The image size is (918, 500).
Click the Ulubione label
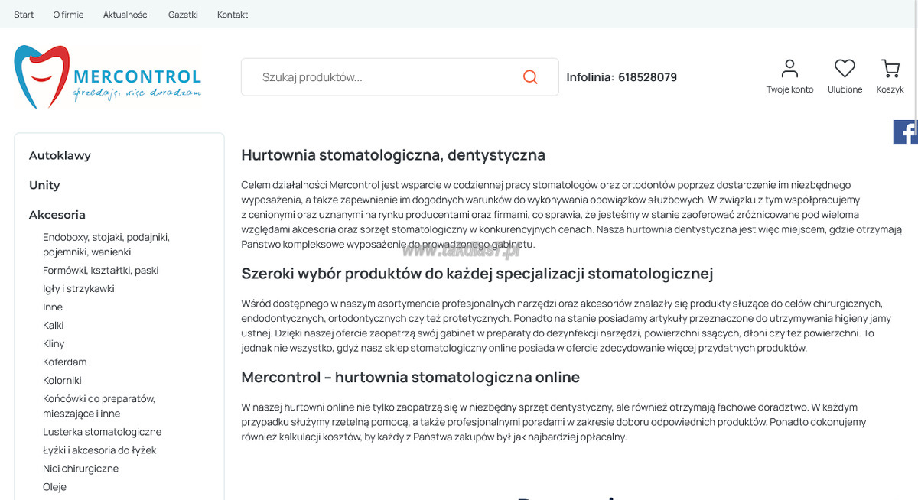[x=845, y=90]
